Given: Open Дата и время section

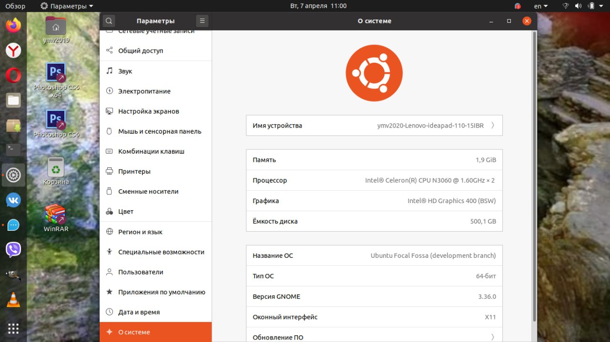Looking at the screenshot, I should pos(156,312).
